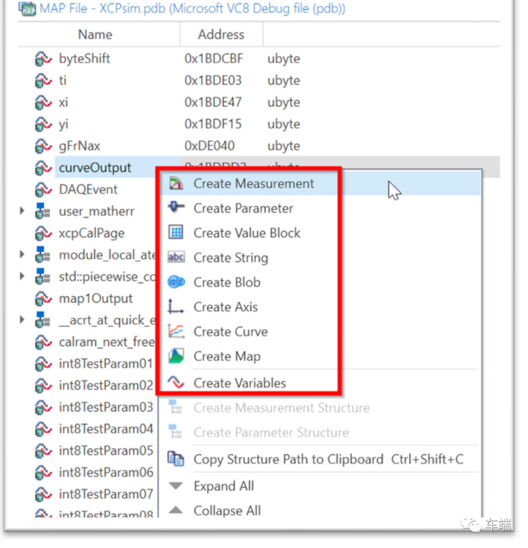Expand the module_local_ate structure node

tap(22, 255)
